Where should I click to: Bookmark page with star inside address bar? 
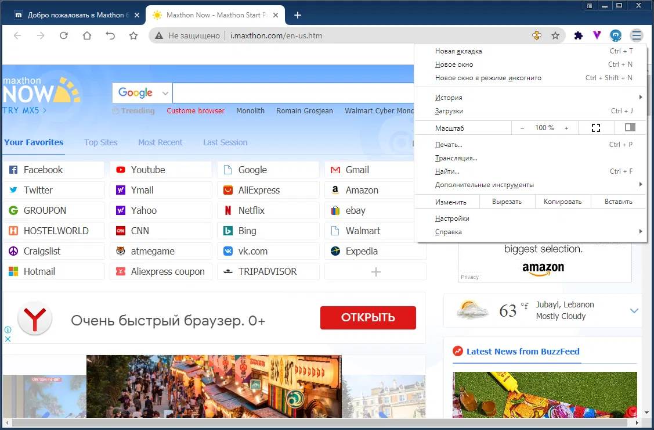pyautogui.click(x=555, y=35)
